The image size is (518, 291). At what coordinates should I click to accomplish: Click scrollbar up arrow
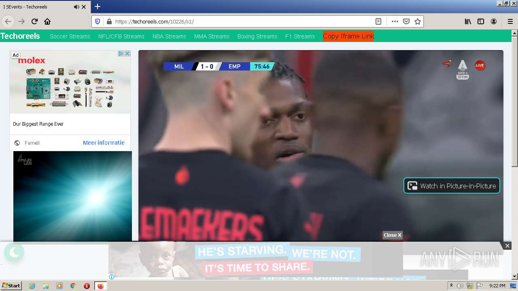pos(515,33)
